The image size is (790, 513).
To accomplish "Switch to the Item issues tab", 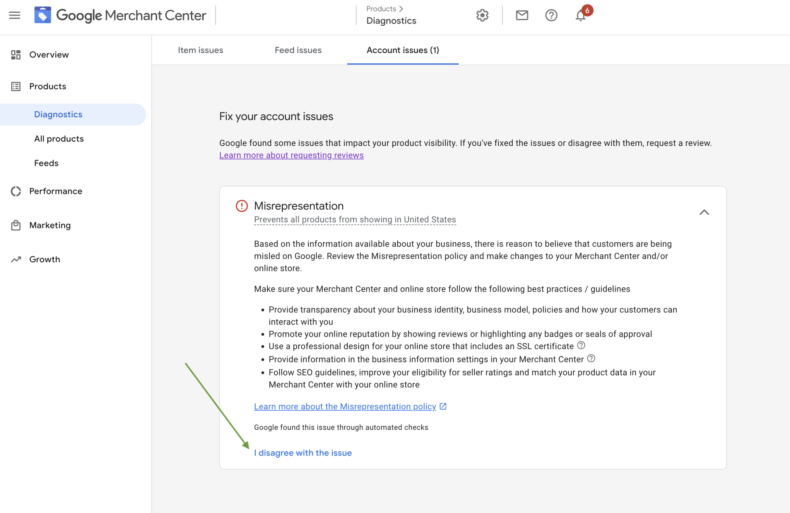I will [x=200, y=50].
